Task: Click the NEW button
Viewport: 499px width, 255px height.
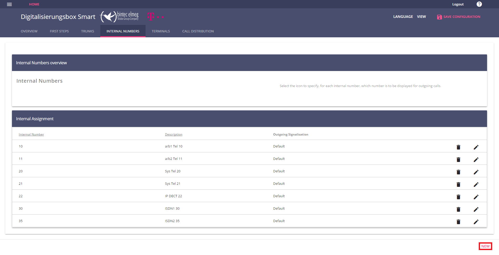Action: click(x=485, y=246)
